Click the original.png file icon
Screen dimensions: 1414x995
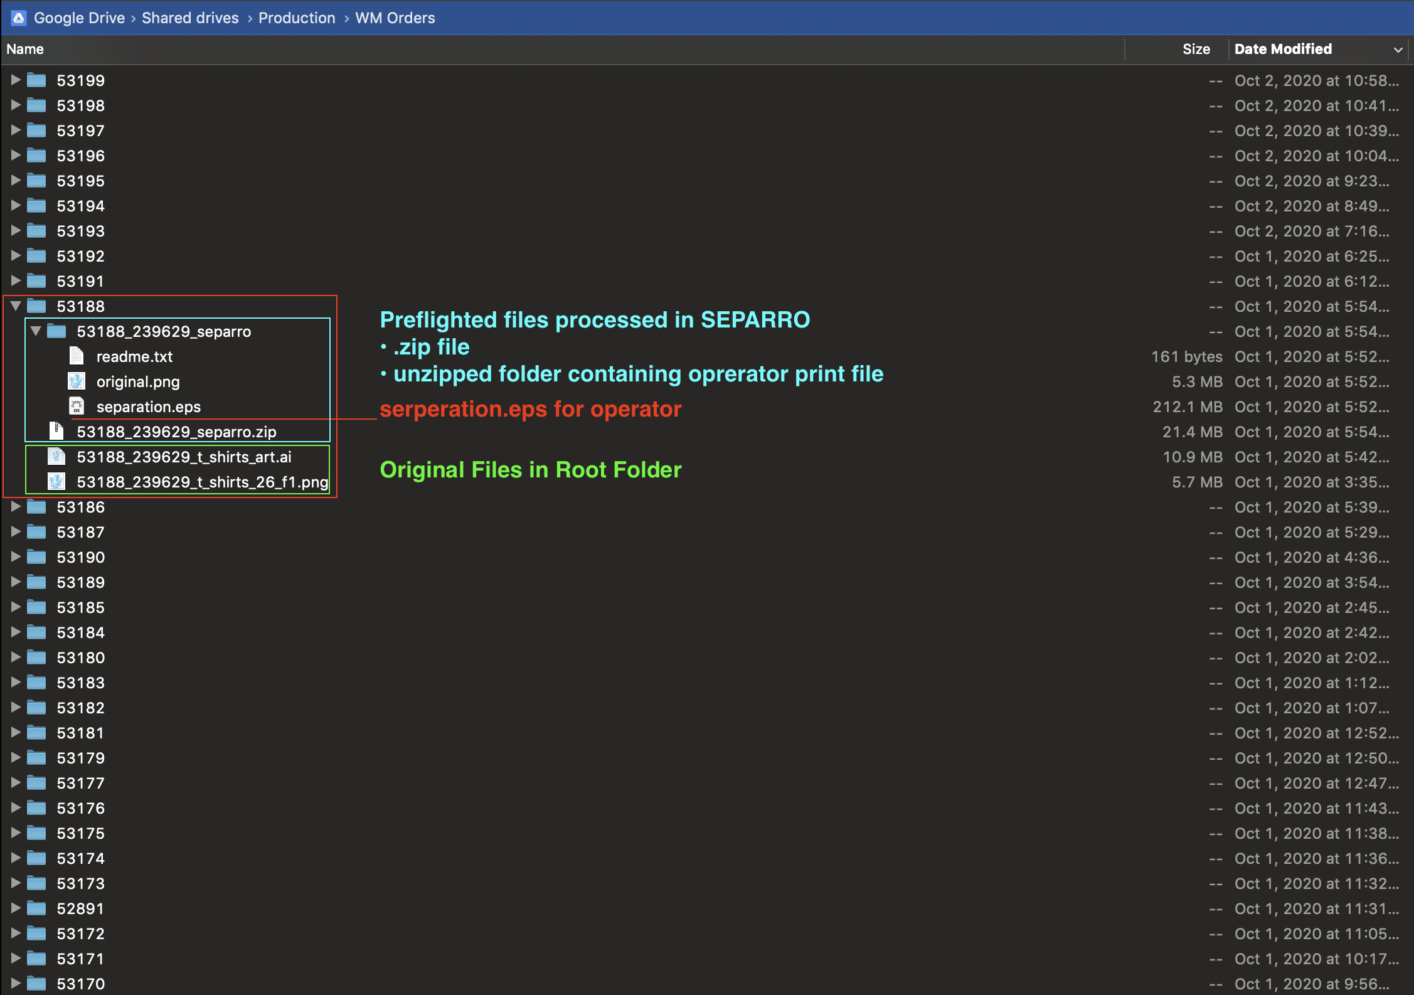(77, 381)
